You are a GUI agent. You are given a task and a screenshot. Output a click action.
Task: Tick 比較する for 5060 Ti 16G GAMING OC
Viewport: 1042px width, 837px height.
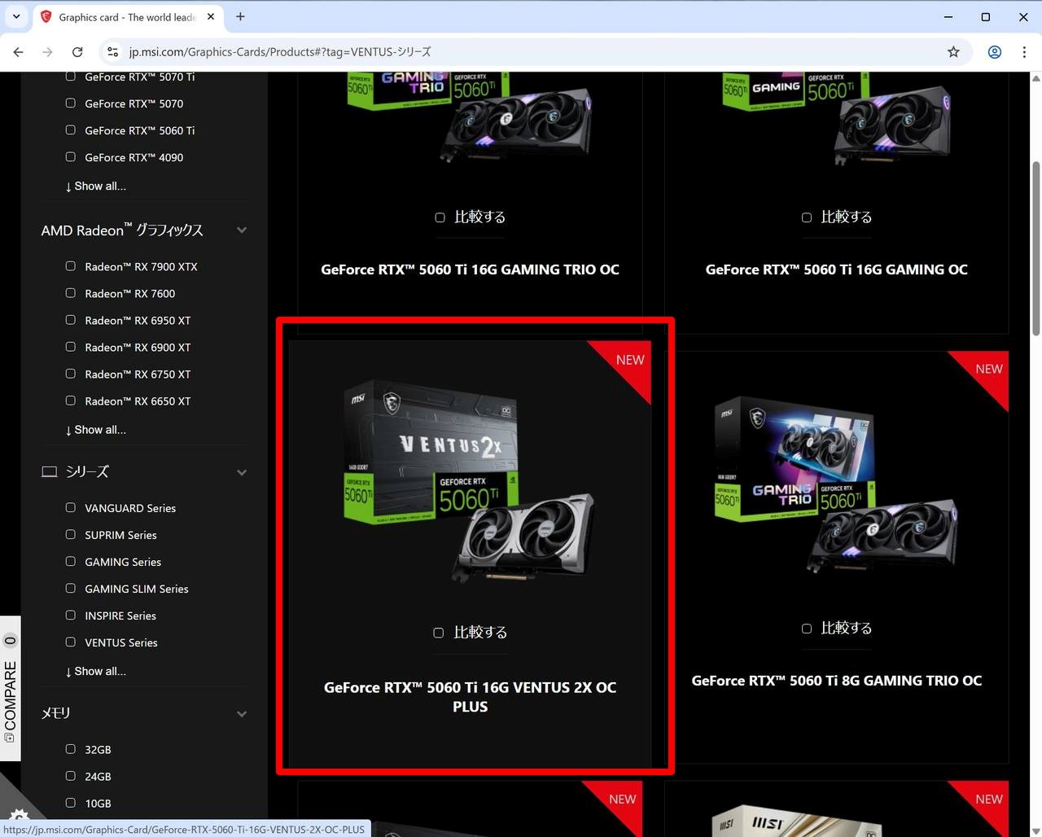pyautogui.click(x=807, y=217)
